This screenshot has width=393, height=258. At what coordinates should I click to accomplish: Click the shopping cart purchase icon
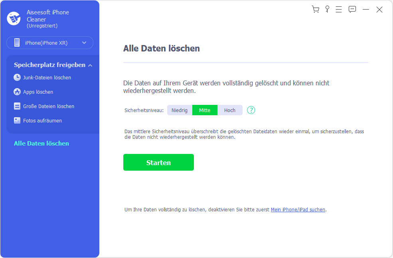316,10
